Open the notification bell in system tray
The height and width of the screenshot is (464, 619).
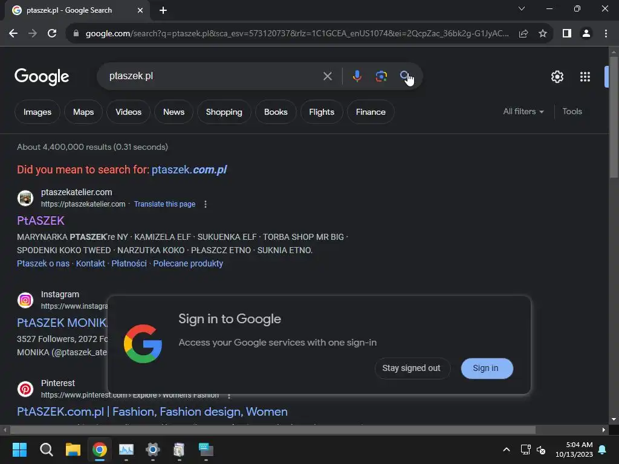(x=603, y=449)
